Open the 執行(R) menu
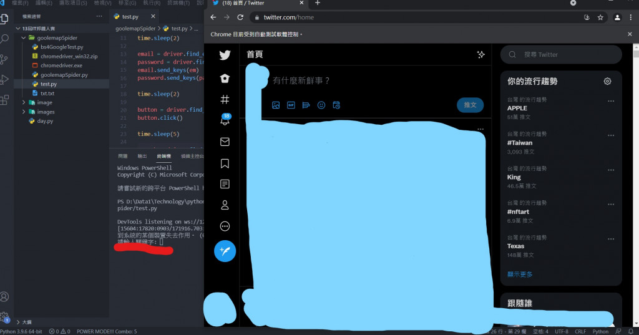 pyautogui.click(x=152, y=3)
